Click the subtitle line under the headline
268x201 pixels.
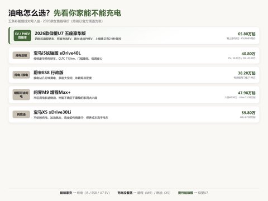55,21
